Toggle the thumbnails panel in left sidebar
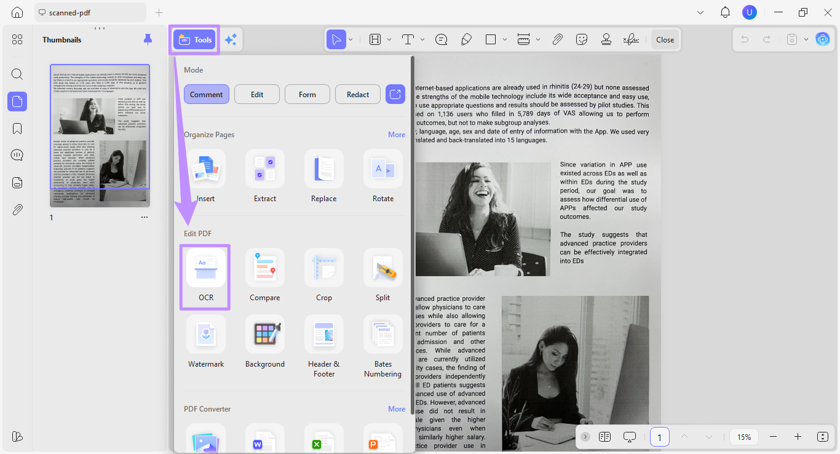 (x=17, y=102)
